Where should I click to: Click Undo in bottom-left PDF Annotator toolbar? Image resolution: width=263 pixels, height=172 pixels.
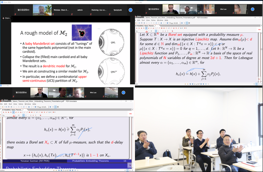[x=24, y=107]
